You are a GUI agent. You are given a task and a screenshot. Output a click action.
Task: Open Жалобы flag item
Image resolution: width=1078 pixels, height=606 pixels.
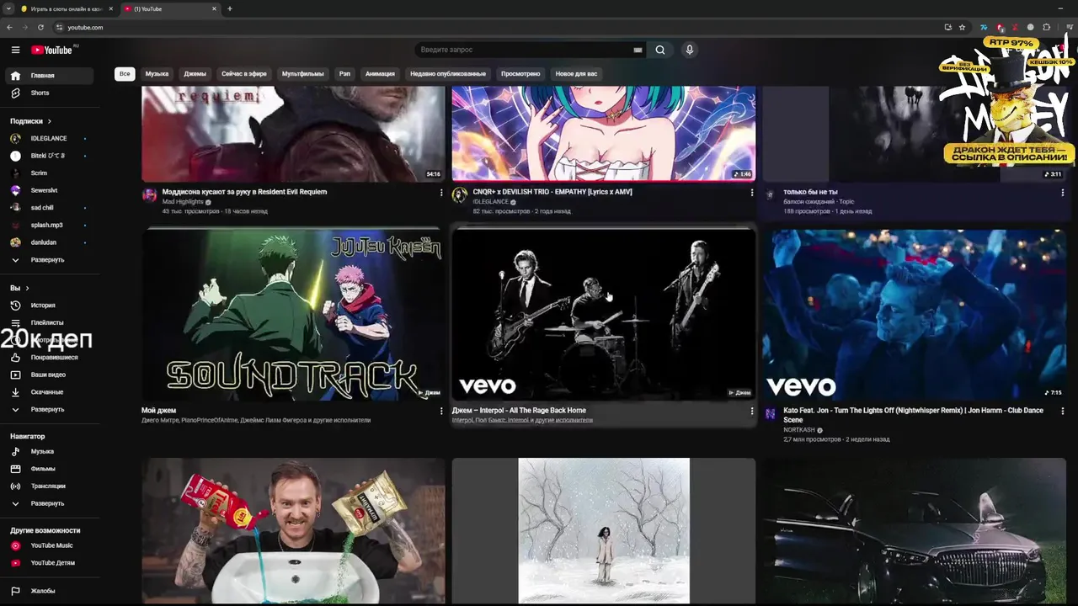[51, 591]
